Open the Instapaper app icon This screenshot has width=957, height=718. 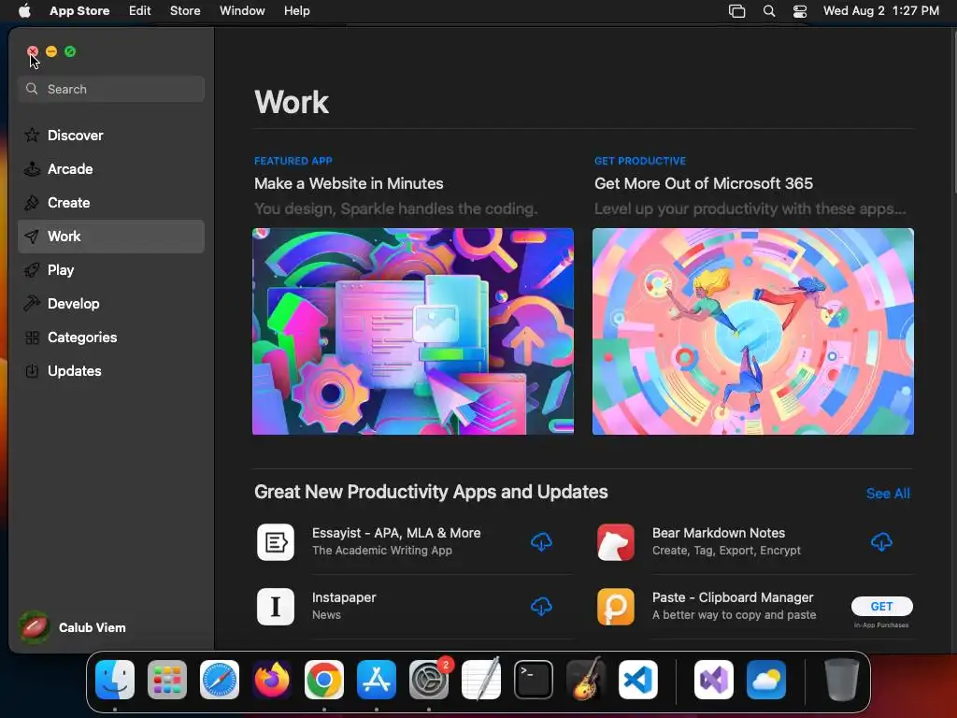point(276,607)
